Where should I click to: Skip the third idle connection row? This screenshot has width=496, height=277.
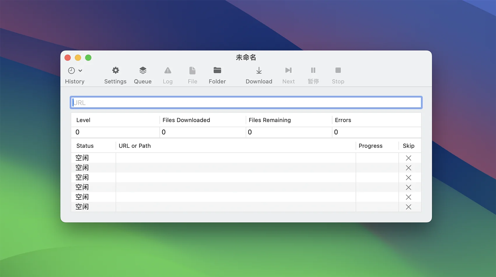[x=408, y=177]
